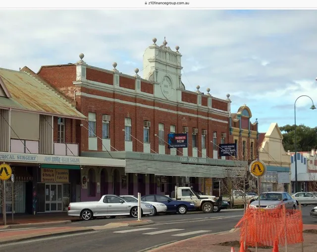Click the dark Club House Hotel hanging sign
Viewport: 317px width, 252px height.
pyautogui.click(x=227, y=149)
